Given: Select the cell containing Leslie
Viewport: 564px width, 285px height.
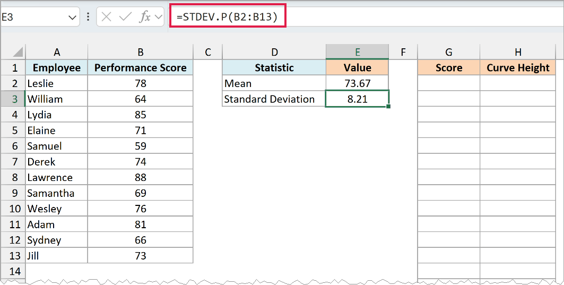Looking at the screenshot, I should coord(56,83).
